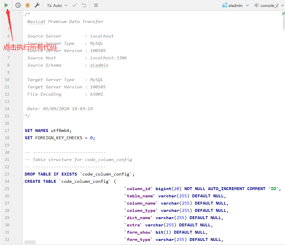Execute all code with the green Run arrow
The height and width of the screenshot is (245, 285).
coord(6,5)
